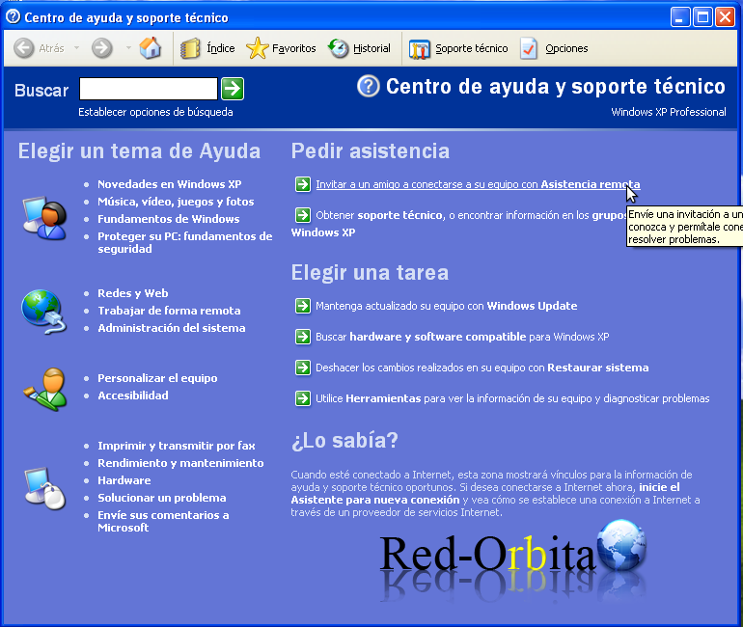The height and width of the screenshot is (627, 743).
Task: Click the Opciones toolbar label
Action: 566,49
